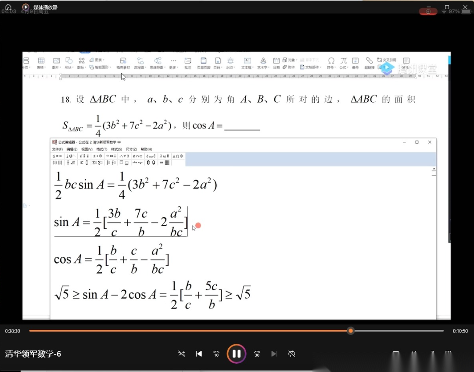Toggle shuffle playback mode

coord(181,354)
